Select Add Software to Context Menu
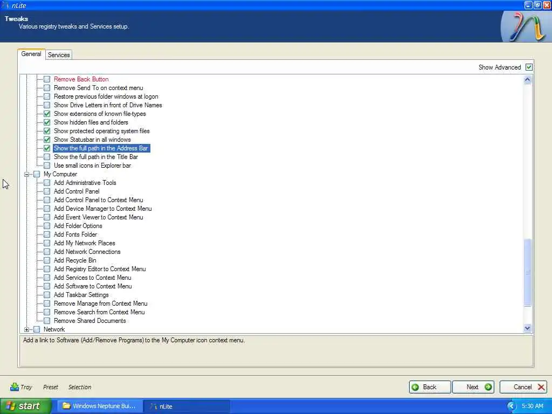The height and width of the screenshot is (414, 552). (93, 286)
